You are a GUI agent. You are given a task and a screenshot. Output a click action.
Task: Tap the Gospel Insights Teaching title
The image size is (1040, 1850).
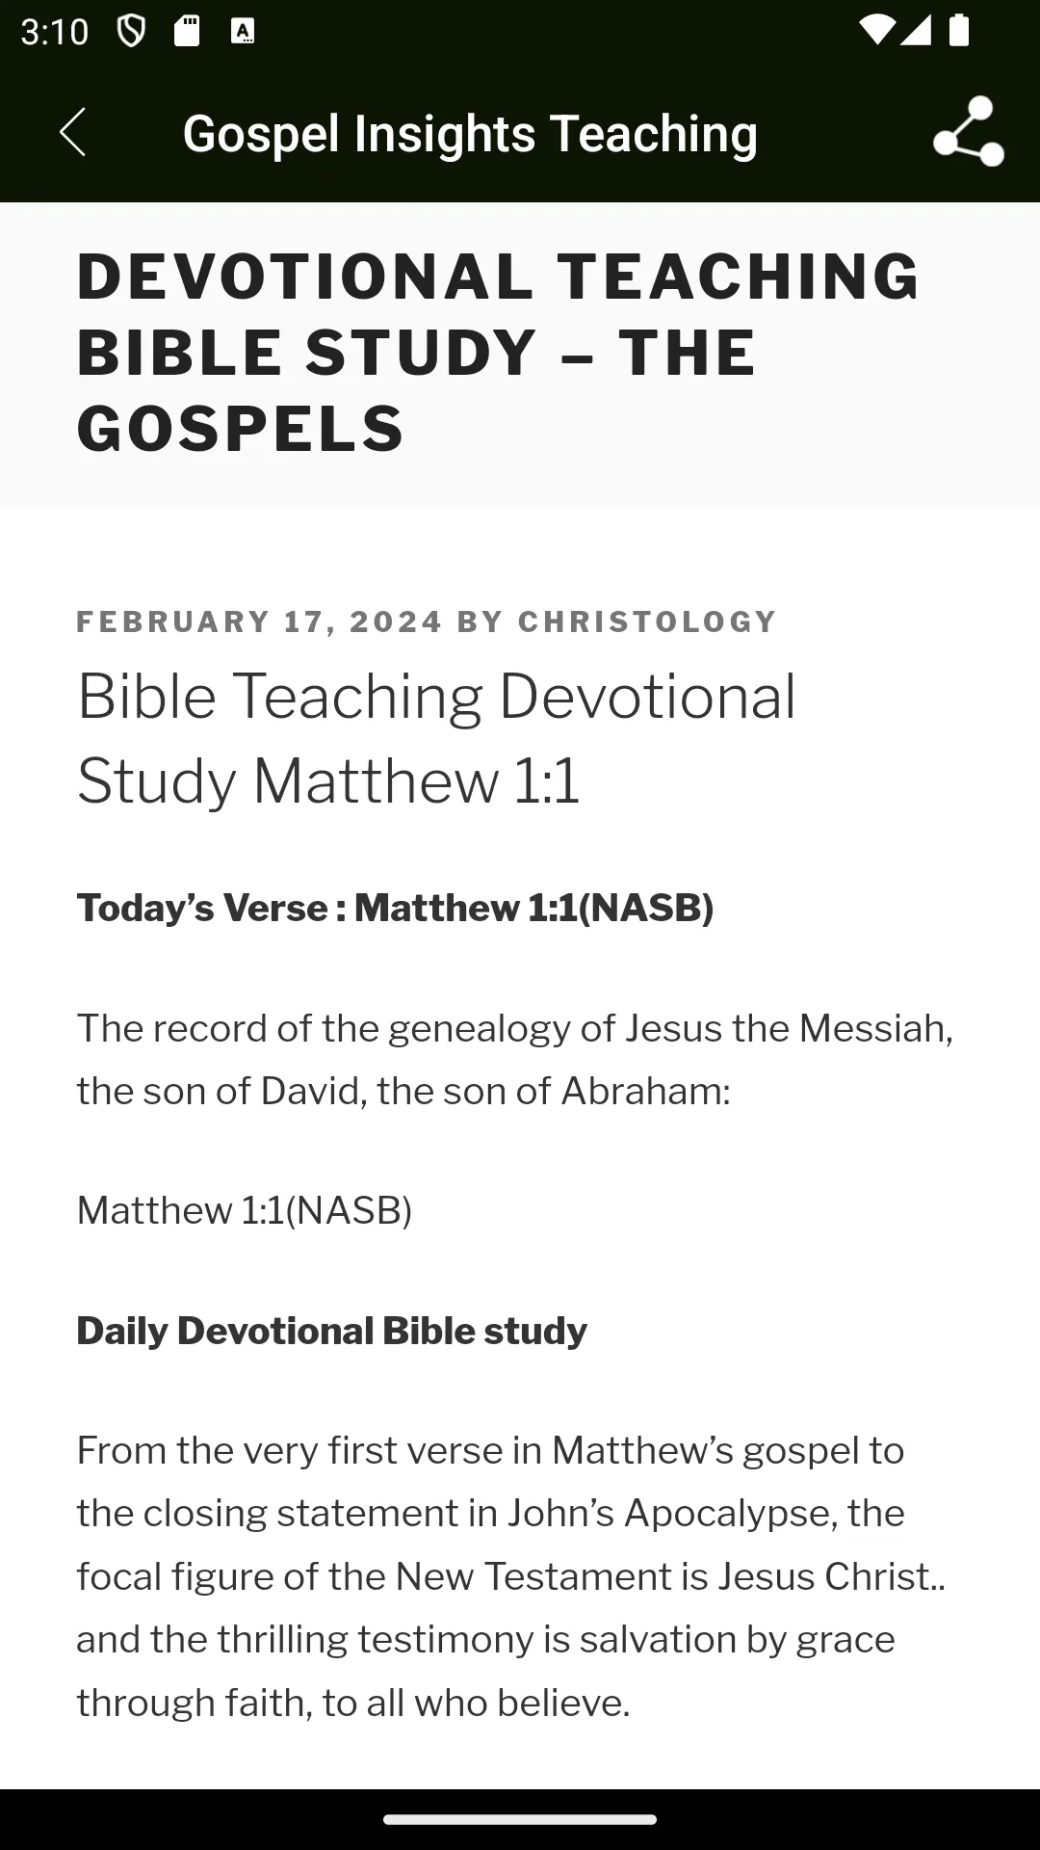470,133
